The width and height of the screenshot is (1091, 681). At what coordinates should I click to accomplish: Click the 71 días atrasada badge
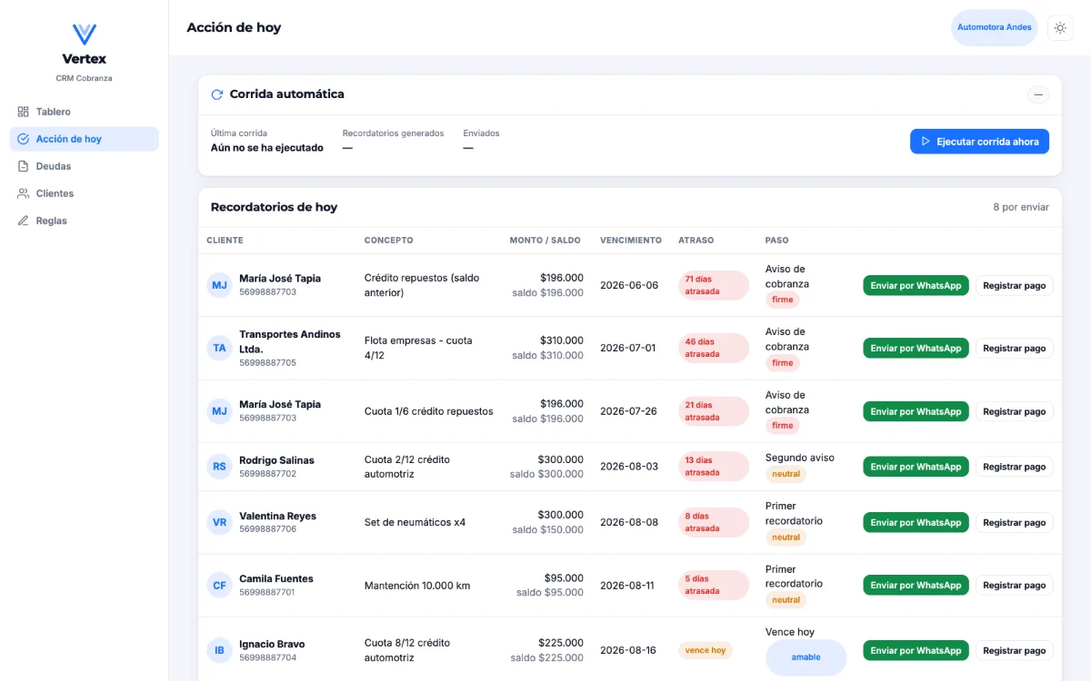pos(714,285)
